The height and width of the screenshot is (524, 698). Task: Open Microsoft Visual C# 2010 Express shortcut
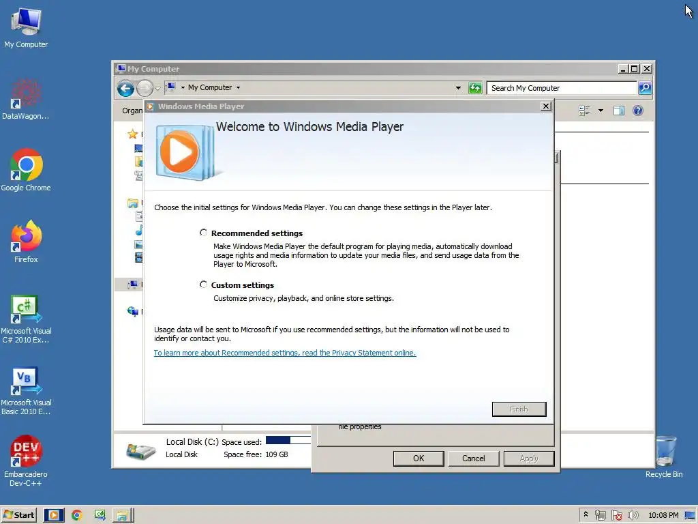[26, 319]
